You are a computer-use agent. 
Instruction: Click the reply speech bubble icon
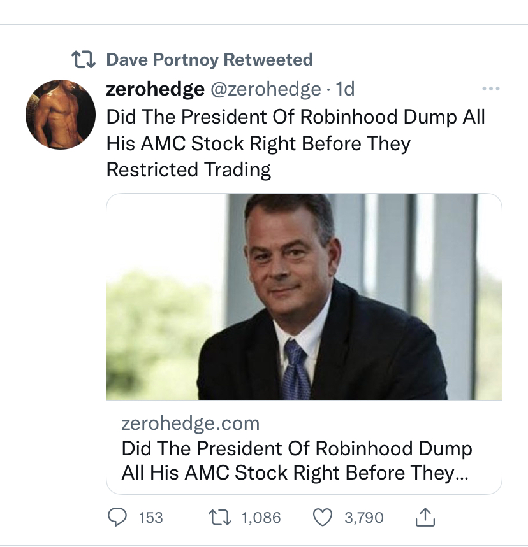(x=117, y=518)
